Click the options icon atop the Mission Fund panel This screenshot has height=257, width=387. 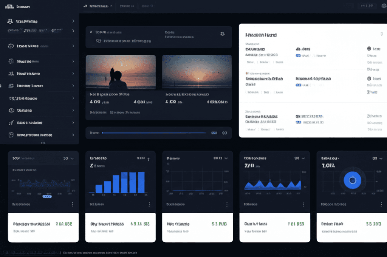click(381, 34)
